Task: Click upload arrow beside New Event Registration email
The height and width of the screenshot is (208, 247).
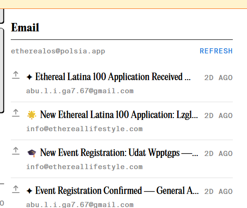Action: coord(16,151)
